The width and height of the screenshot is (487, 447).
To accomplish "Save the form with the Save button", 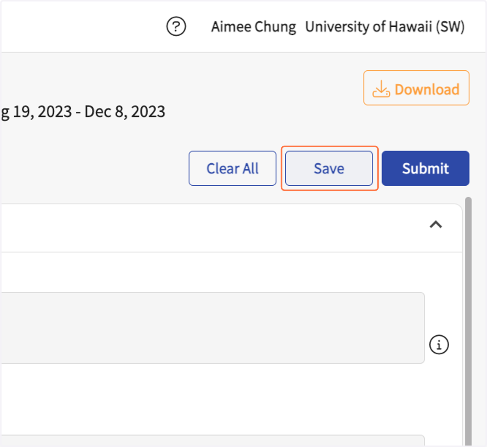I will click(329, 168).
